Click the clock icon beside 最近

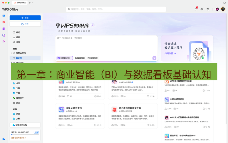[14, 32]
